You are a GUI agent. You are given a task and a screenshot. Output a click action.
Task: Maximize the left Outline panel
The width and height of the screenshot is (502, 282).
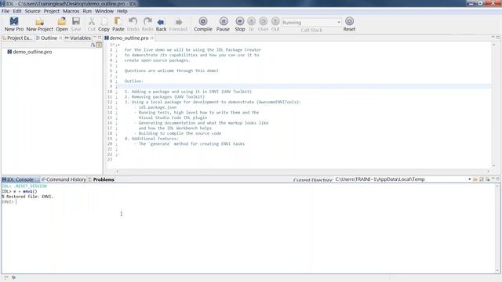[x=100, y=38]
